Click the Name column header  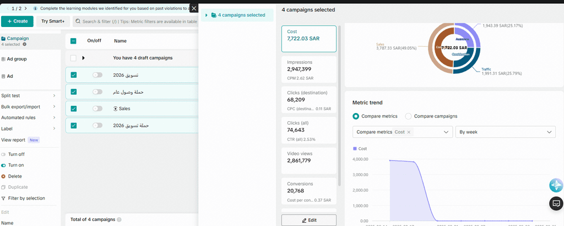[120, 41]
